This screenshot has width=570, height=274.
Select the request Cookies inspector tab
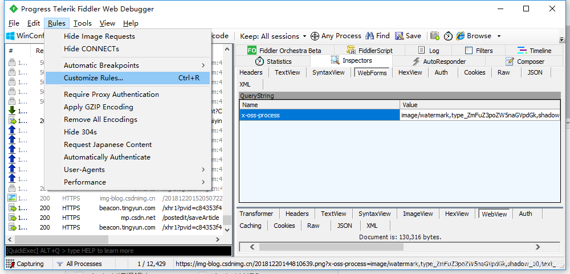click(474, 72)
